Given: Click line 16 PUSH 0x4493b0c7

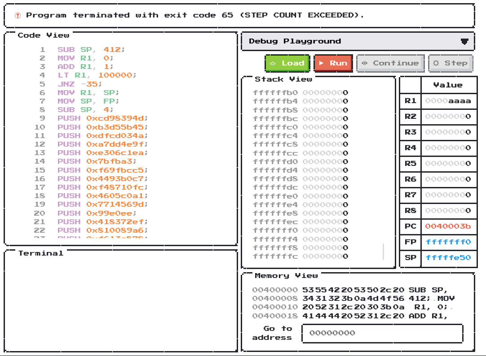Looking at the screenshot, I should point(102,179).
